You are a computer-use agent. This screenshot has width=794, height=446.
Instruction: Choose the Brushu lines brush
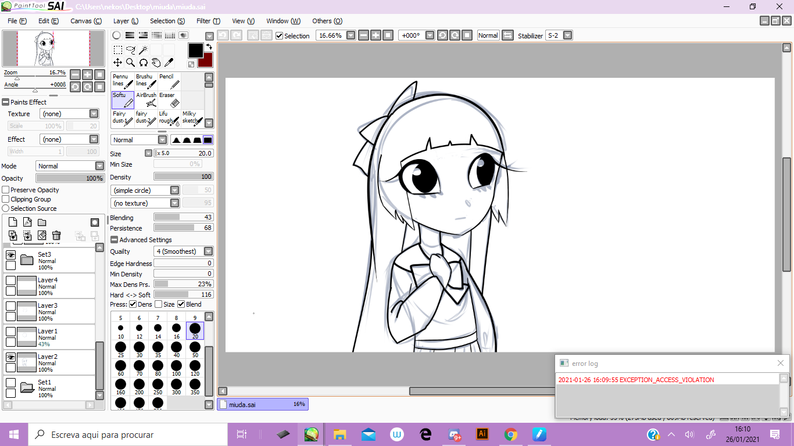146,81
